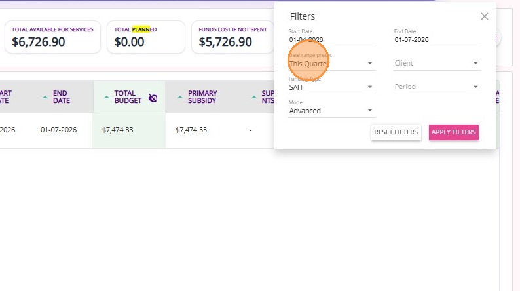Image resolution: width=520 pixels, height=291 pixels.
Task: Click the Total Available for Services card
Action: click(52, 37)
